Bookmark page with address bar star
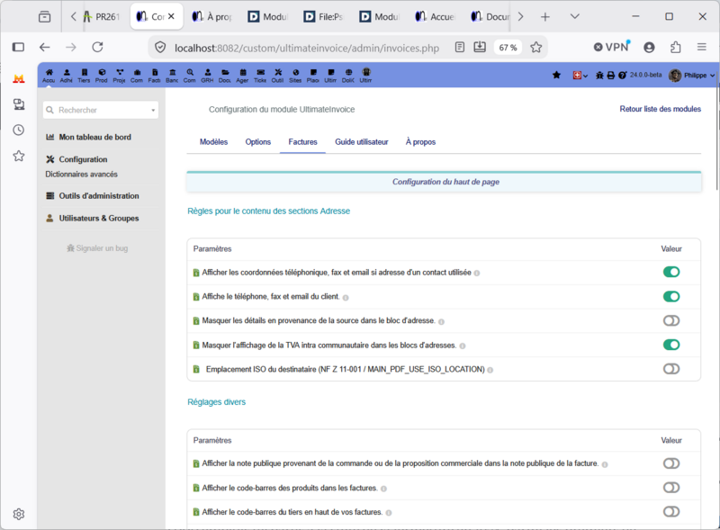This screenshot has height=530, width=720. tap(535, 48)
